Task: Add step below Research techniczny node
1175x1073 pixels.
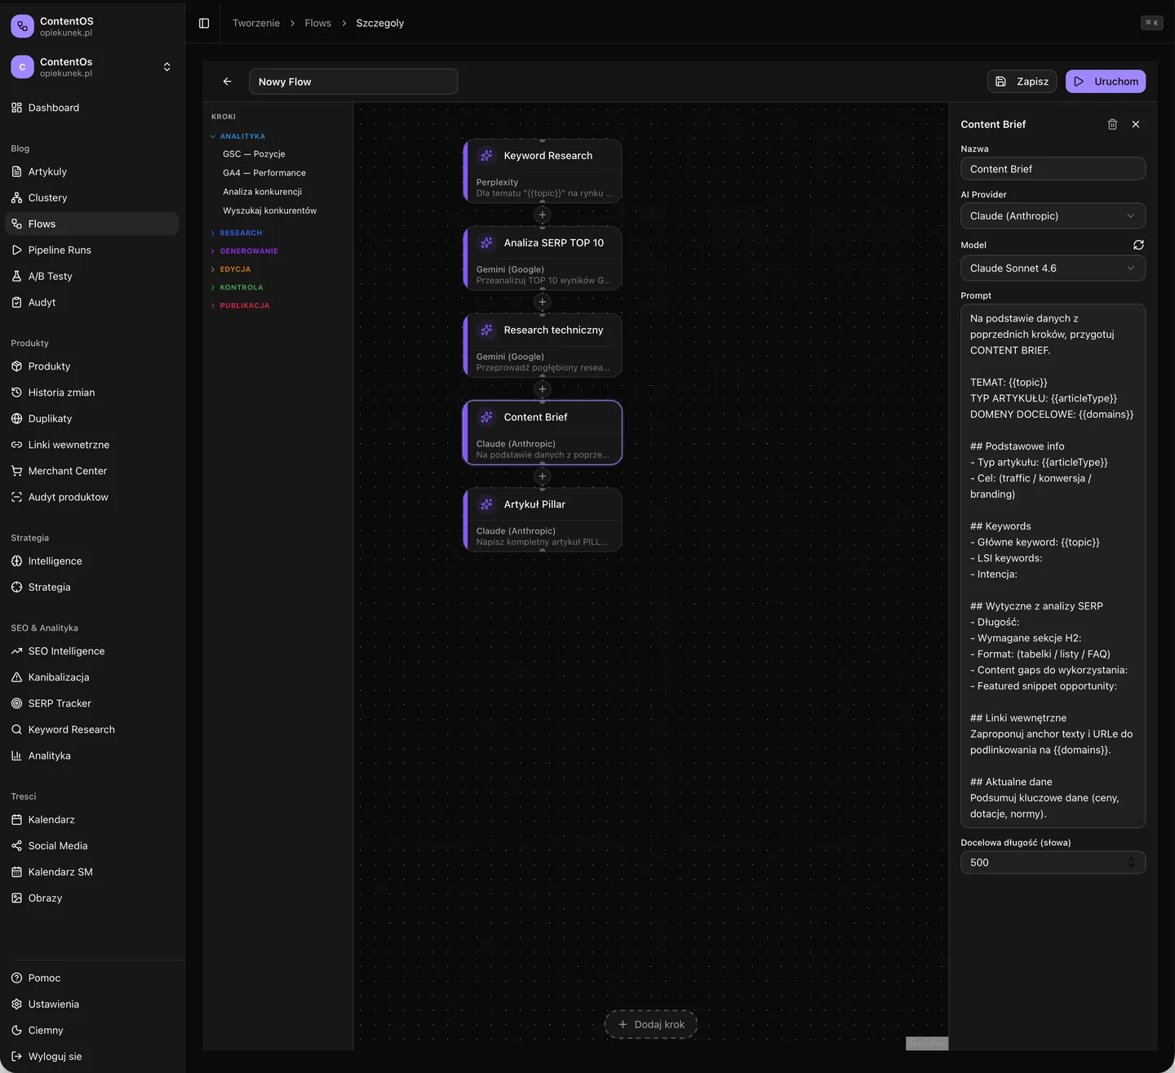Action: 543,389
